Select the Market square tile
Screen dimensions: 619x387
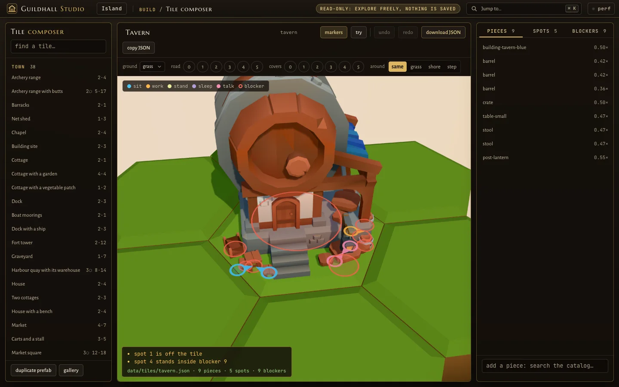tap(58, 353)
